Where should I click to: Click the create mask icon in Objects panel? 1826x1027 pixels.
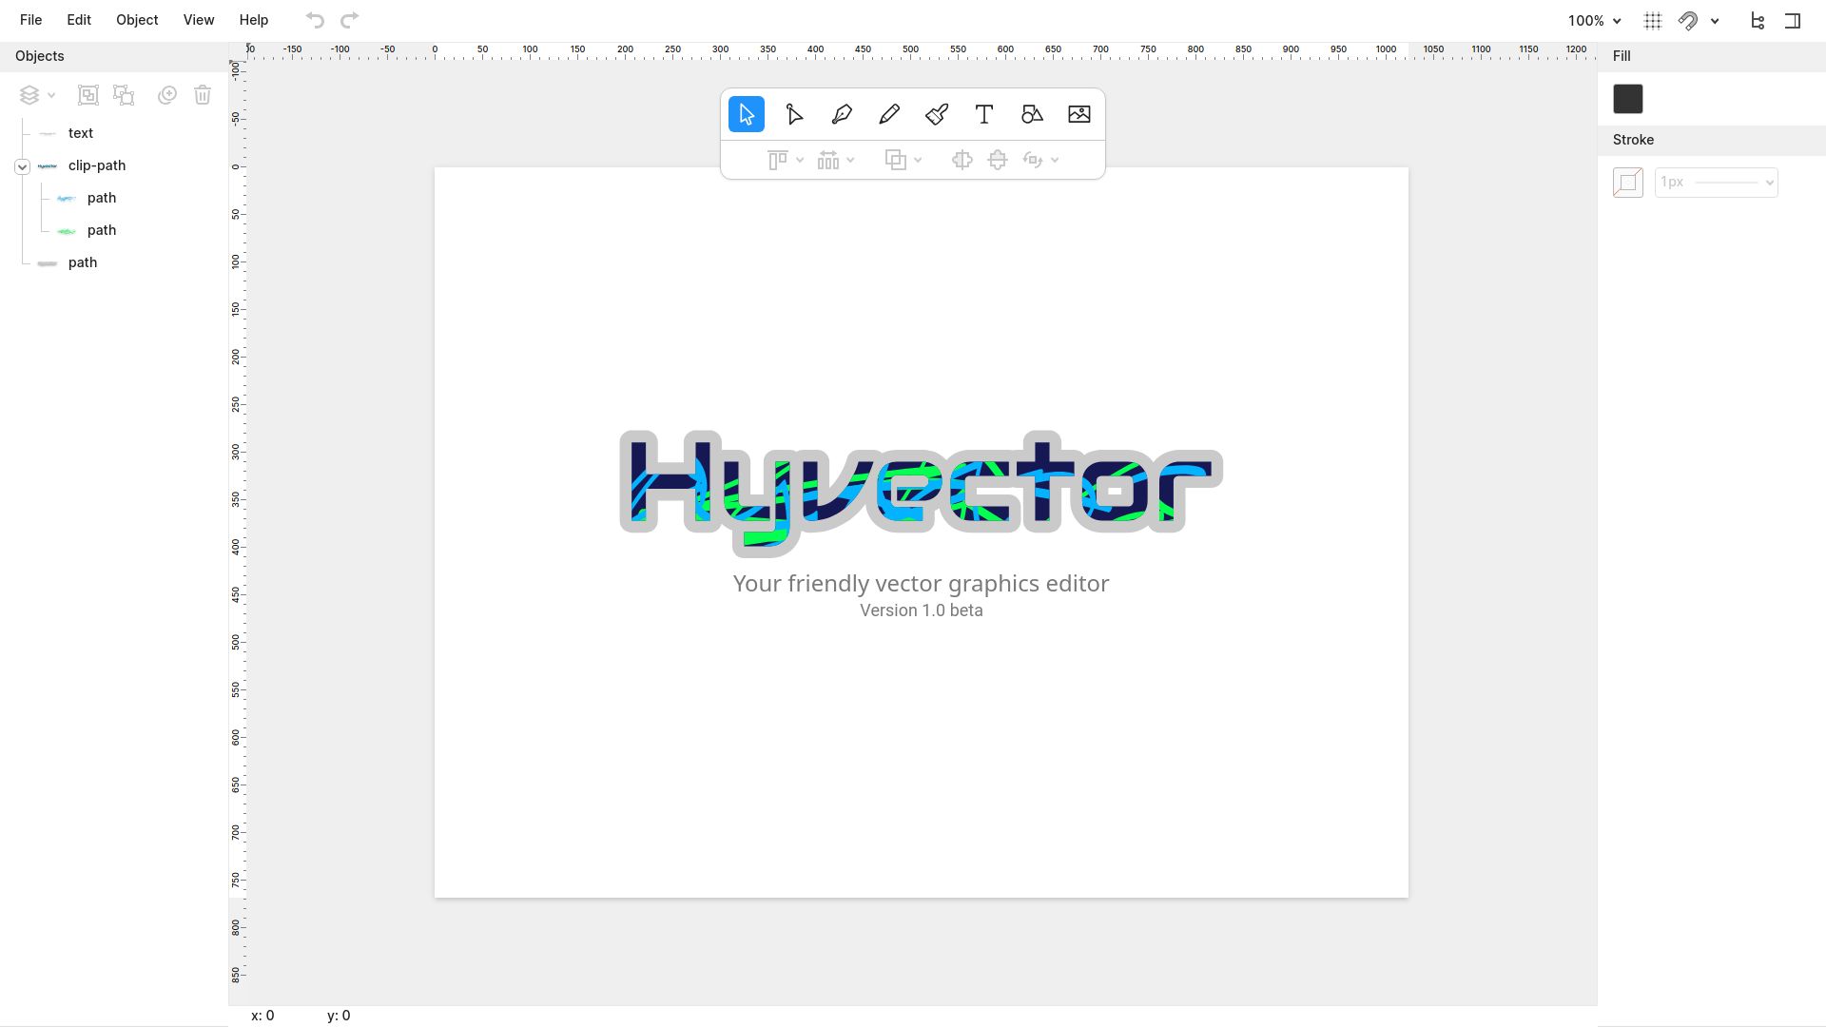pos(167,95)
